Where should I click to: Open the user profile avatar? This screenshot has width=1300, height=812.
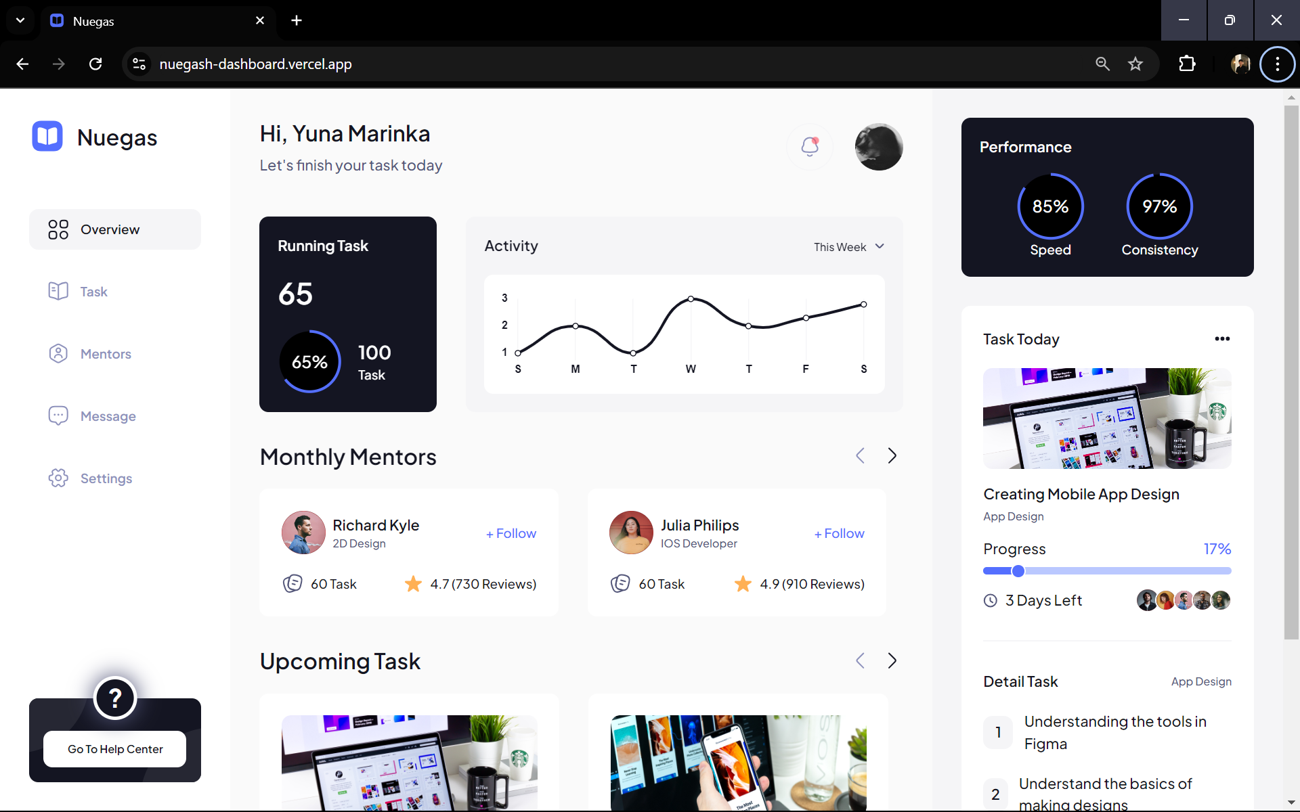click(x=878, y=146)
